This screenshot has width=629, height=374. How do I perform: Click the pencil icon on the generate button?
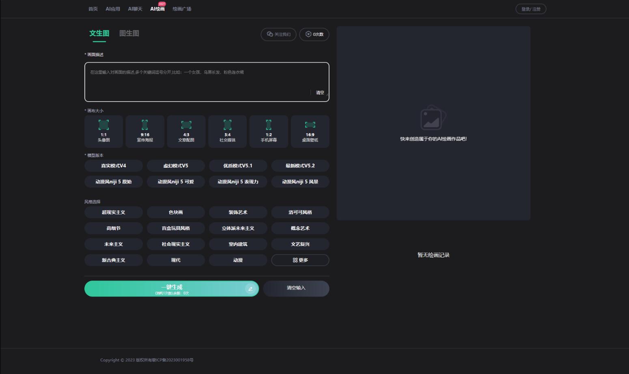[250, 289]
